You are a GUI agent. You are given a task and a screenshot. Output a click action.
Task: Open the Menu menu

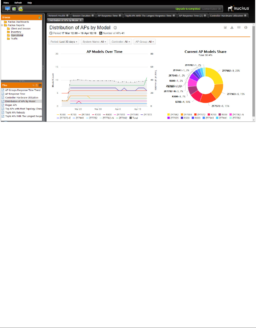(x=6, y=3)
